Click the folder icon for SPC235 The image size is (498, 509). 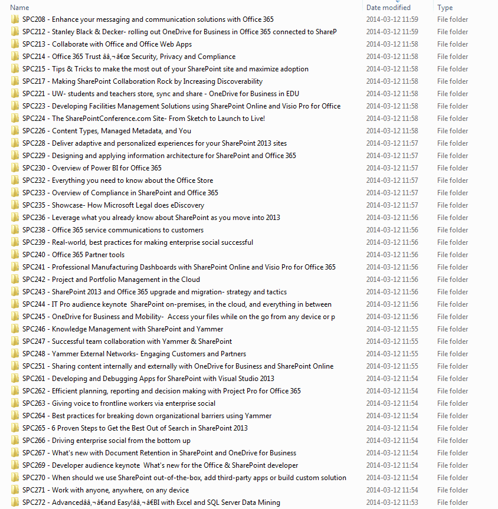point(15,205)
